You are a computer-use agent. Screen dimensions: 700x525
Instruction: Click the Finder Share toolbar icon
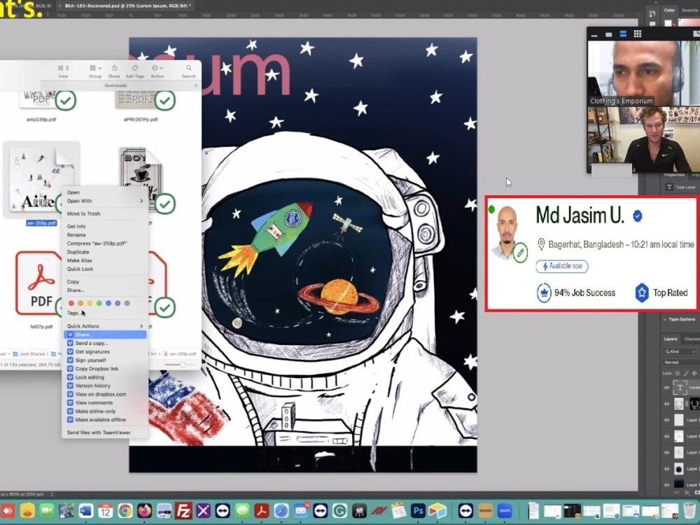coord(114,68)
